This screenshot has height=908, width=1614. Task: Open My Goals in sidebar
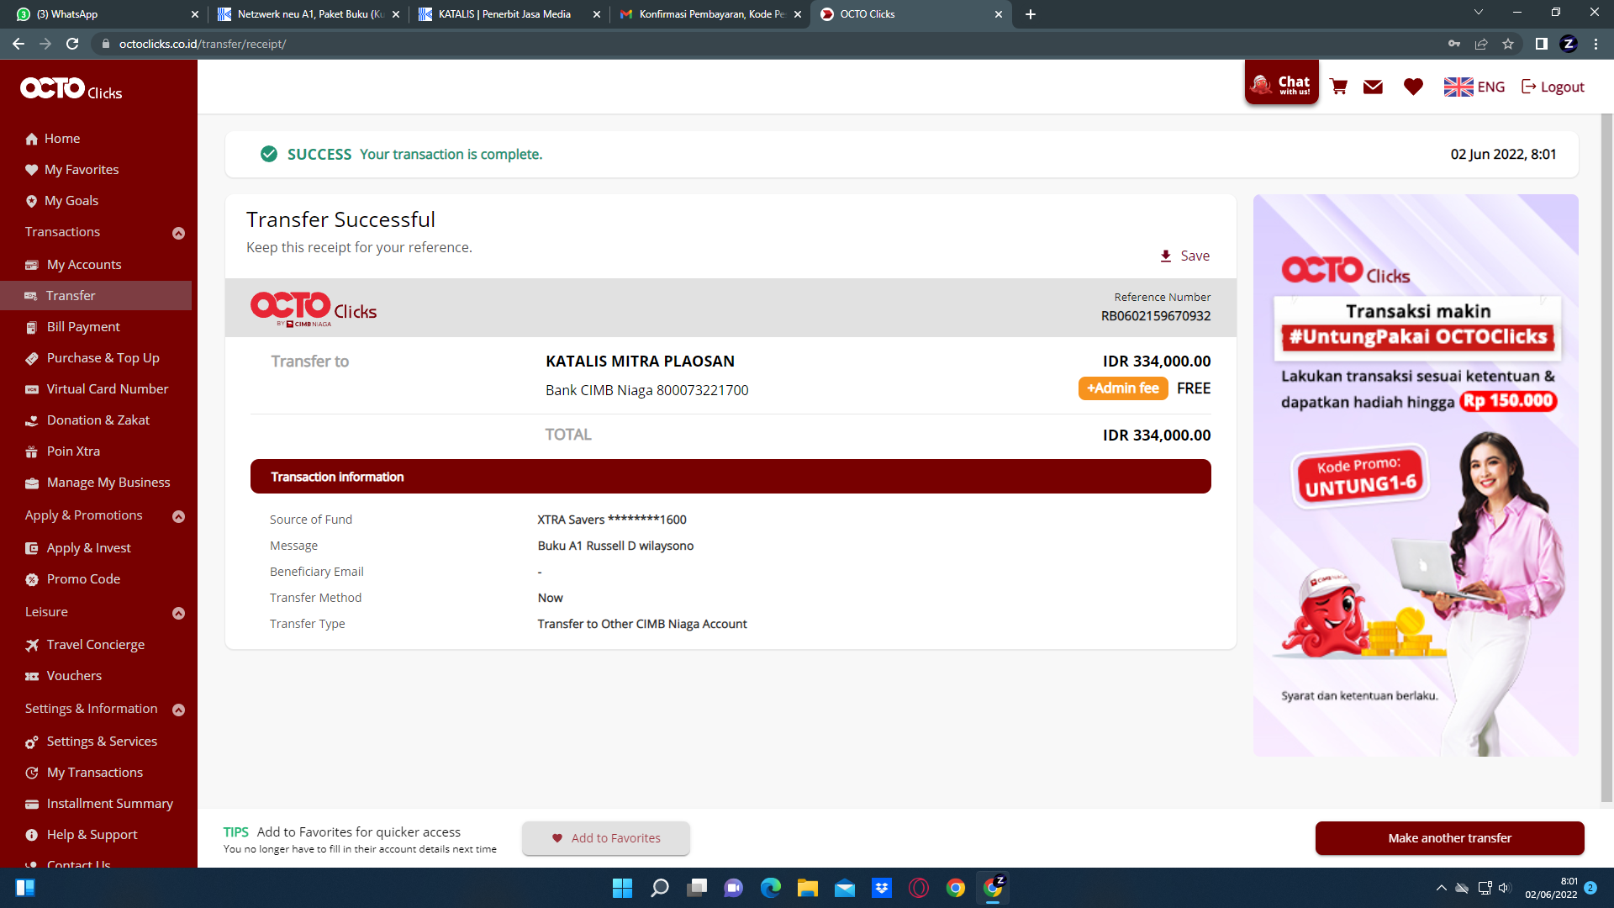(x=62, y=200)
